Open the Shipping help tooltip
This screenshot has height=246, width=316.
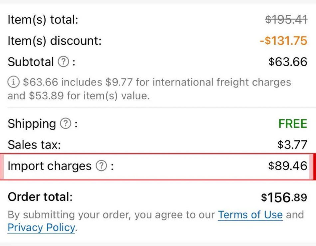click(66, 123)
